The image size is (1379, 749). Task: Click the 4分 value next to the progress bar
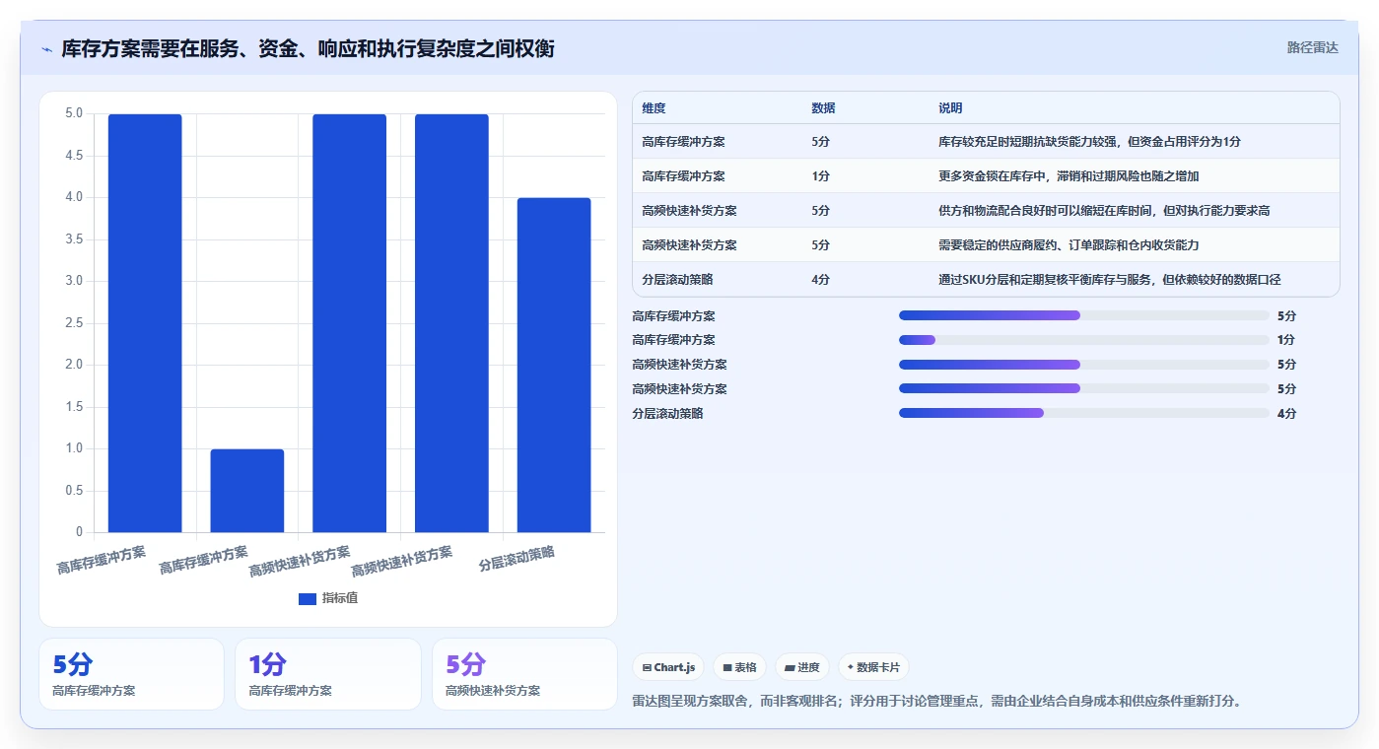(1286, 414)
